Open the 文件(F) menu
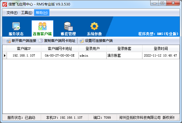This screenshot has width=182, height=123. coord(12,13)
